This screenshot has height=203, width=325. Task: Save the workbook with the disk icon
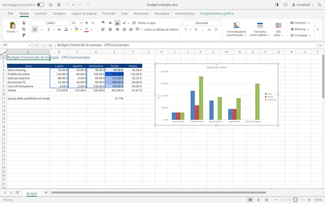[x=59, y=5]
